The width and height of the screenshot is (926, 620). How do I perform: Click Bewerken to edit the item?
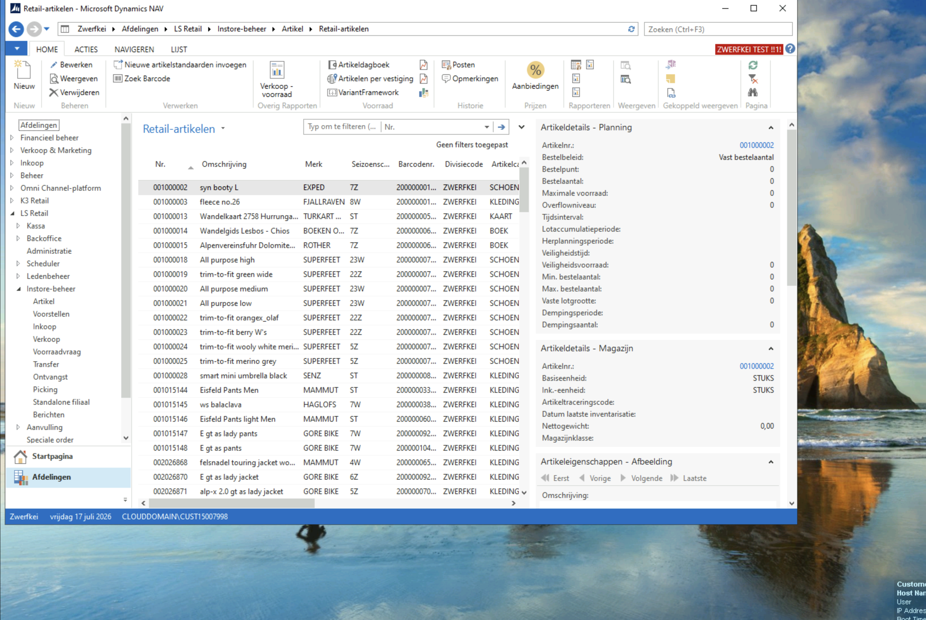click(71, 65)
